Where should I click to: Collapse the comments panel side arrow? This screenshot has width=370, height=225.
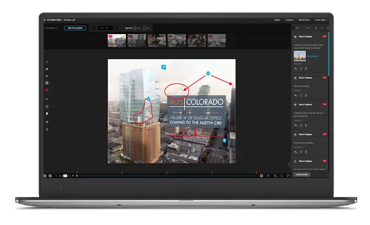pyautogui.click(x=289, y=165)
